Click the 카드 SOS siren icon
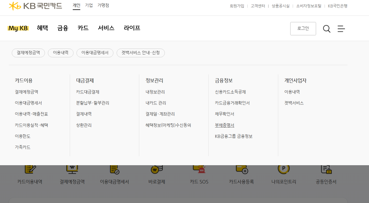This screenshot has height=203, width=369. [199, 170]
